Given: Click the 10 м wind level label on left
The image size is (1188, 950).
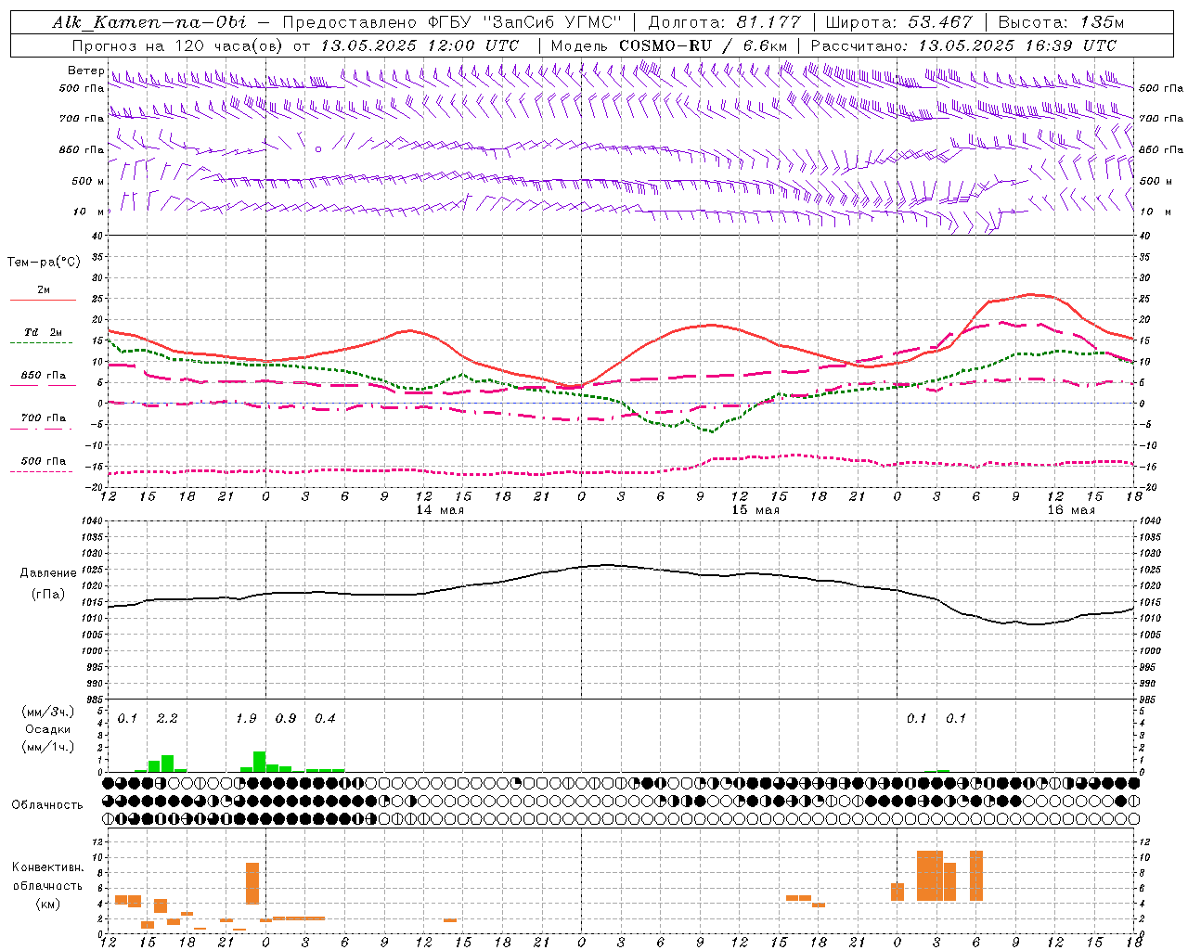Looking at the screenshot, I should 88,212.
